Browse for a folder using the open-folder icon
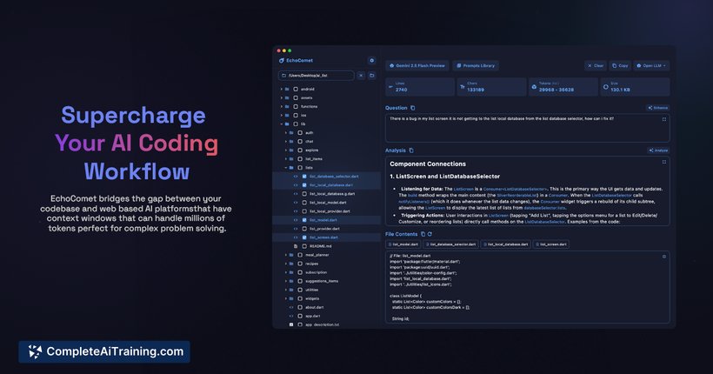This screenshot has height=374, width=713. click(371, 76)
